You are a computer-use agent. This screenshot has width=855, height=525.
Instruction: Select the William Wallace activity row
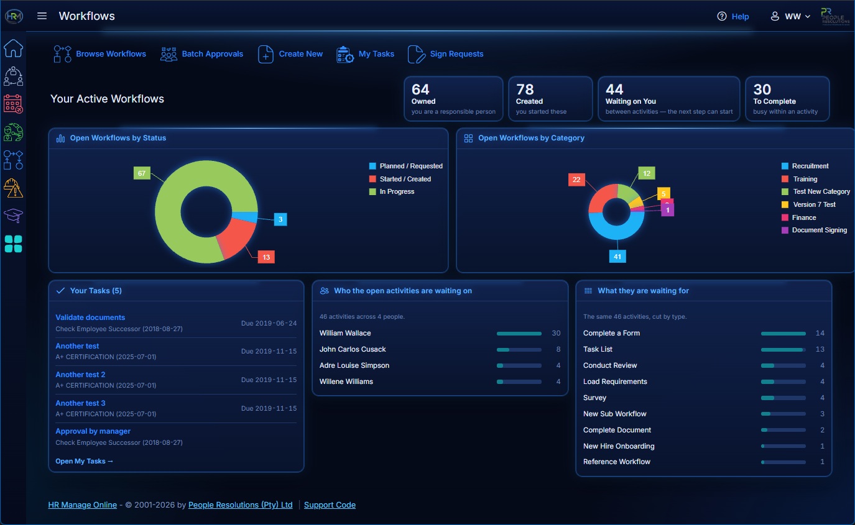[440, 333]
